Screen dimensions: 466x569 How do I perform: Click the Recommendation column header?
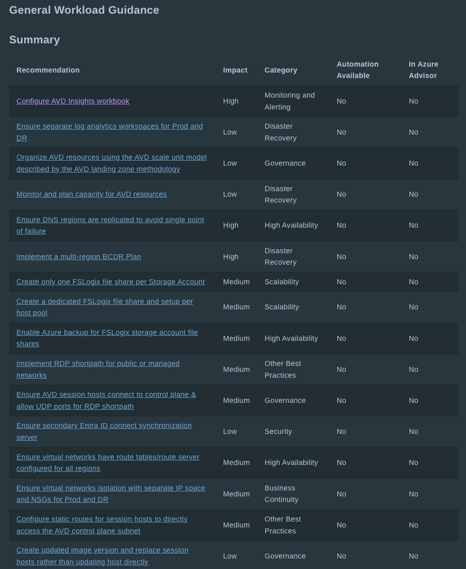(x=48, y=70)
